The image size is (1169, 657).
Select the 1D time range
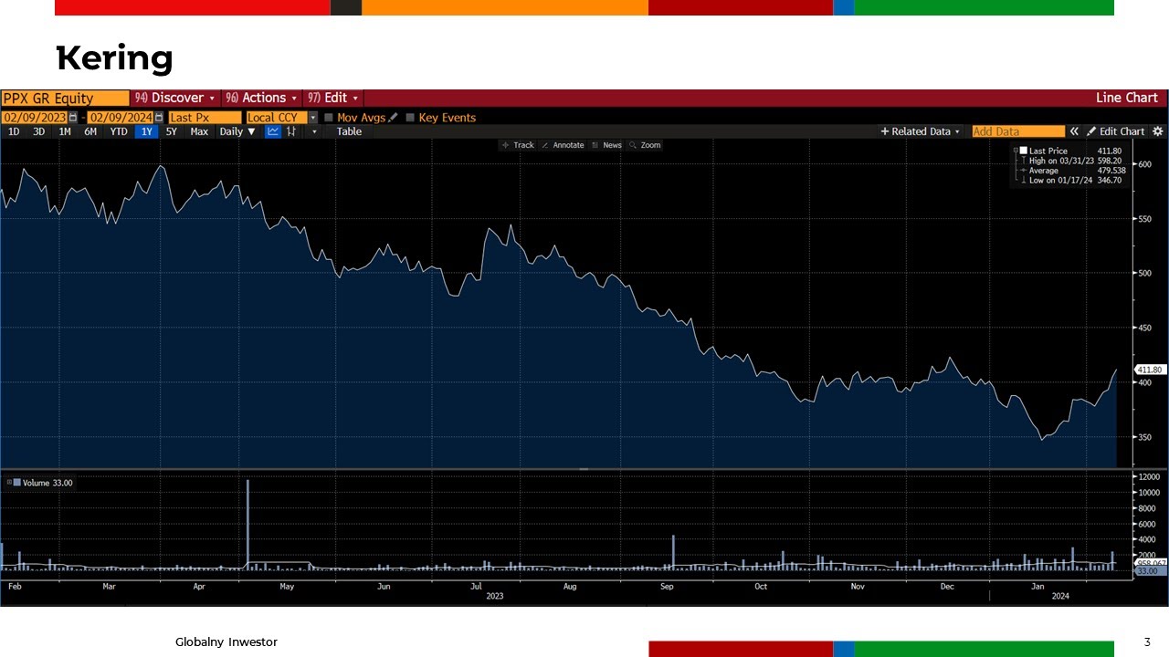(x=14, y=131)
